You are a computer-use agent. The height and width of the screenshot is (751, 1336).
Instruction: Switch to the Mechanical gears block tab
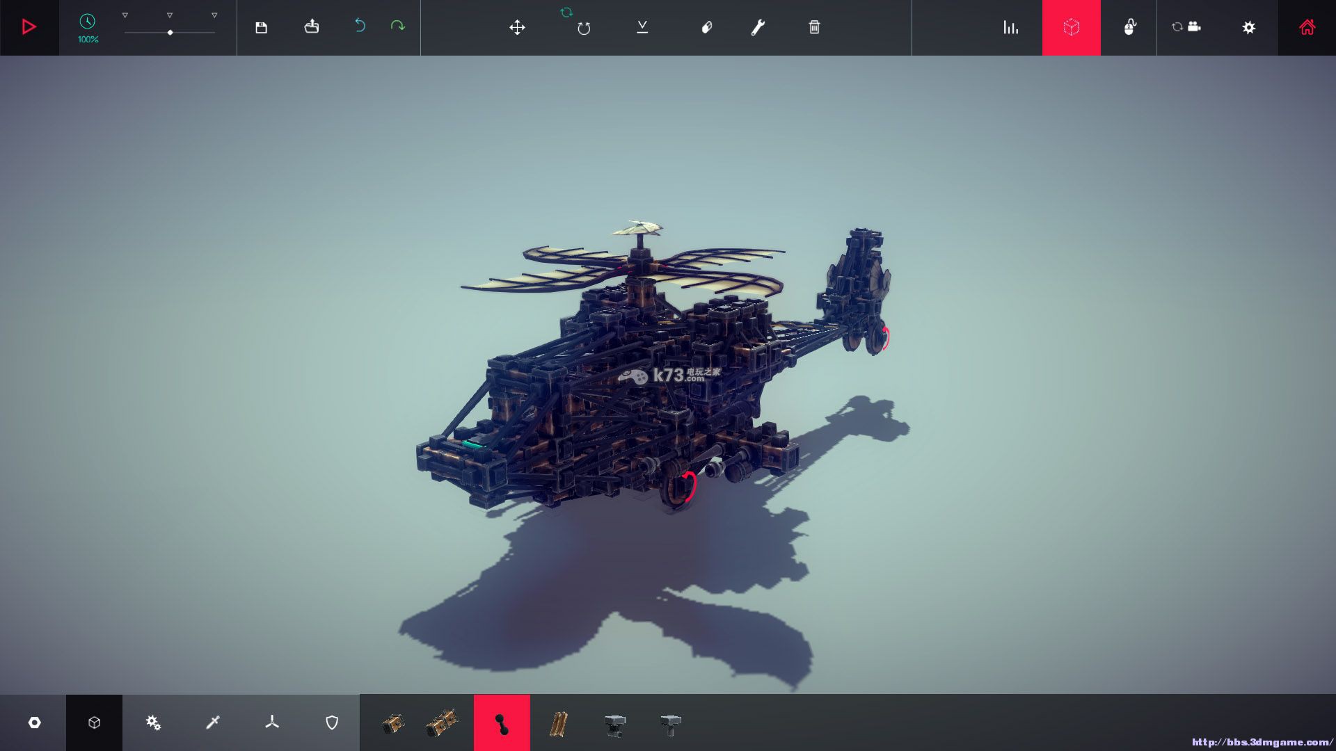153,722
